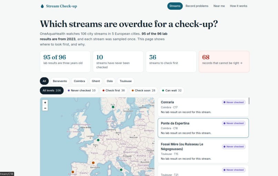
Task: Open the Record problems page
Action: [x=197, y=6]
